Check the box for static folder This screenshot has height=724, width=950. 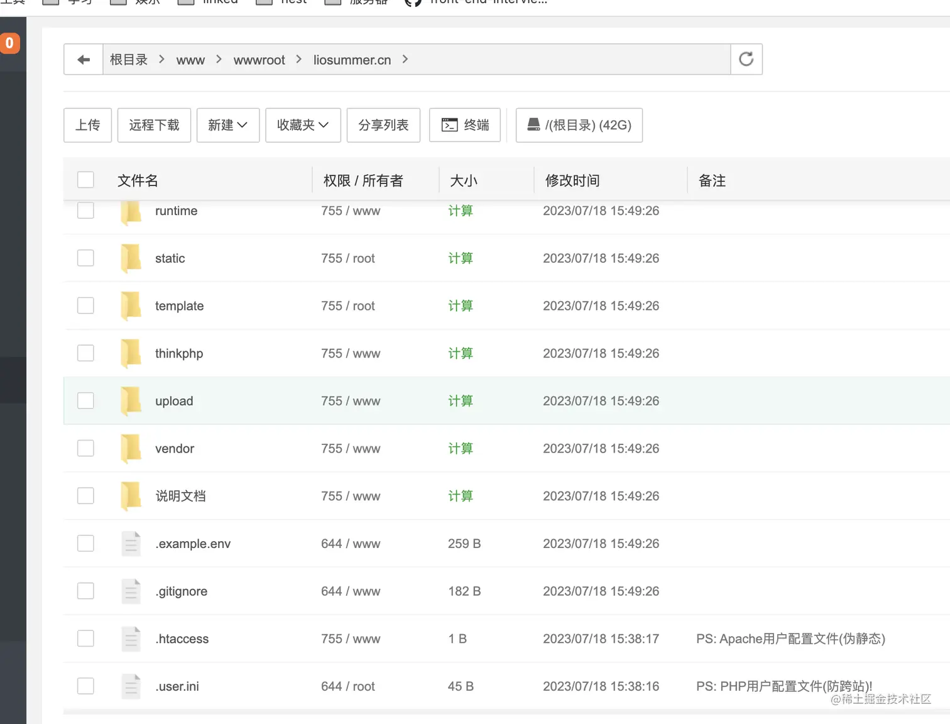pyautogui.click(x=85, y=258)
